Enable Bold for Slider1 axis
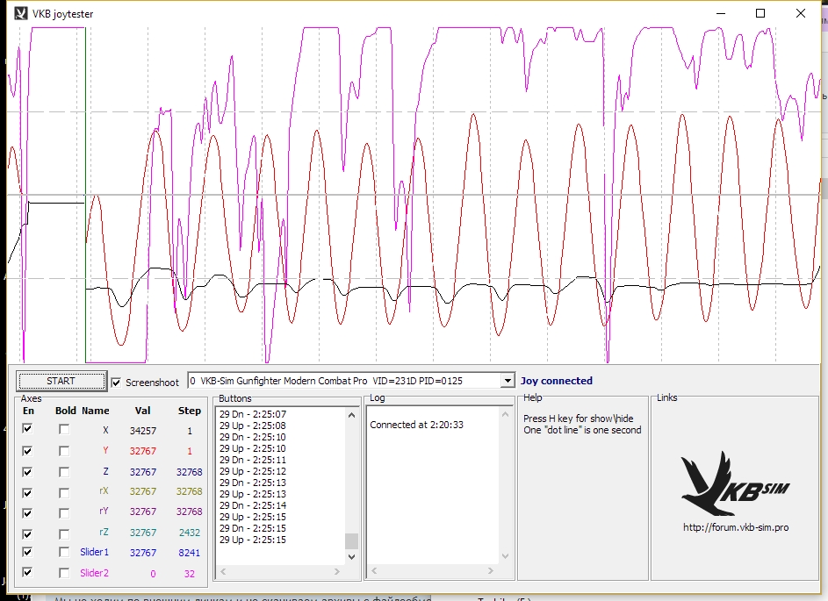This screenshot has height=601, width=828. 64,553
